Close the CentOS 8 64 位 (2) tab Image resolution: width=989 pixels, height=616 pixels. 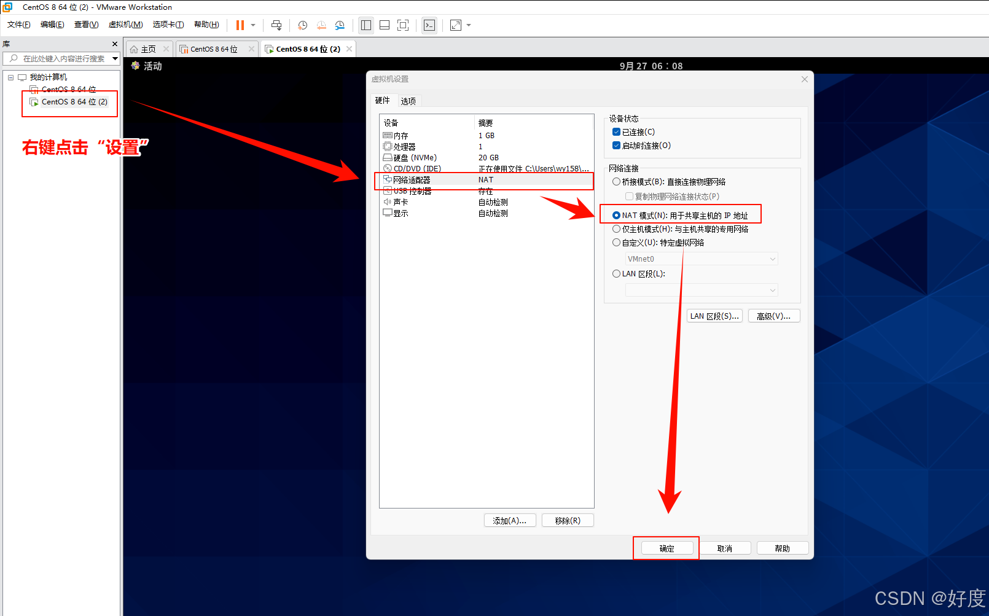point(350,49)
